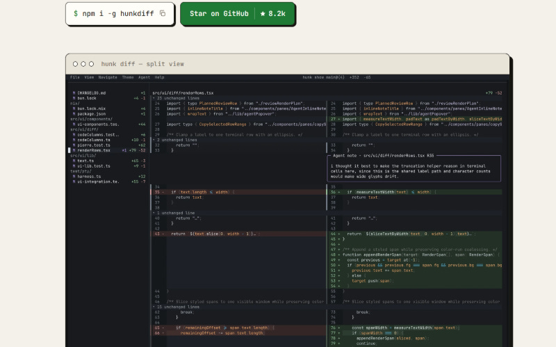Select bun.lock.nix in the file list

click(x=109, y=108)
